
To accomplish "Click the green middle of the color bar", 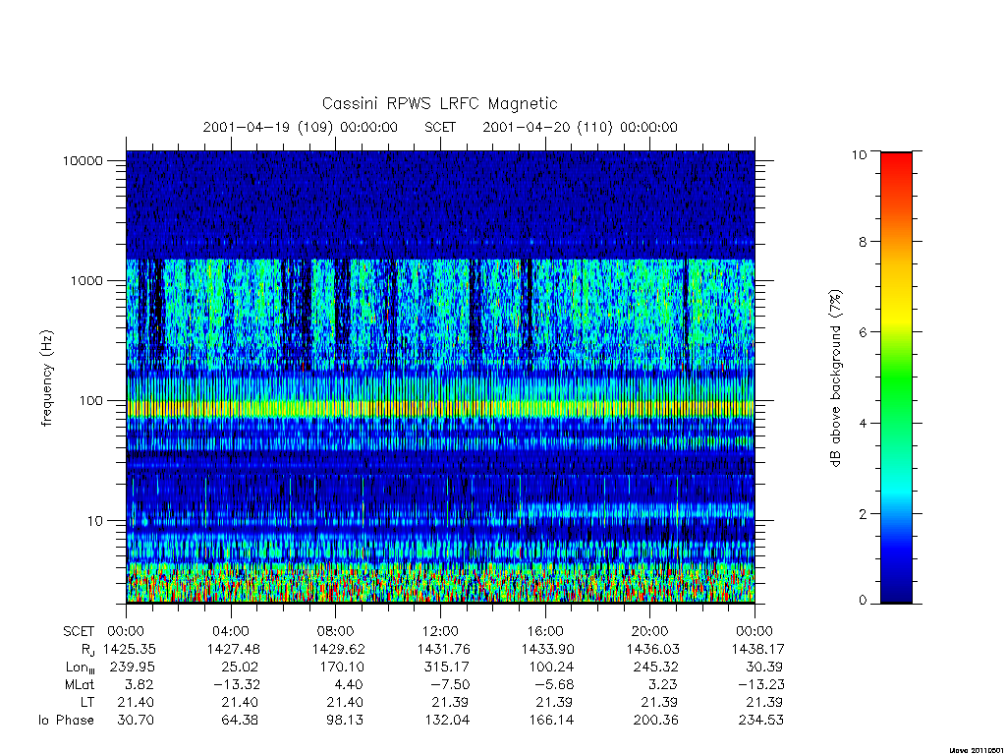I will pyautogui.click(x=896, y=377).
